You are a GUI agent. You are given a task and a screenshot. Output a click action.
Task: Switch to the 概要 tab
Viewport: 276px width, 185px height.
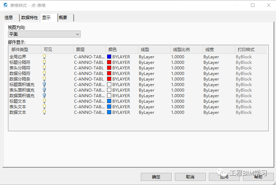(66, 18)
